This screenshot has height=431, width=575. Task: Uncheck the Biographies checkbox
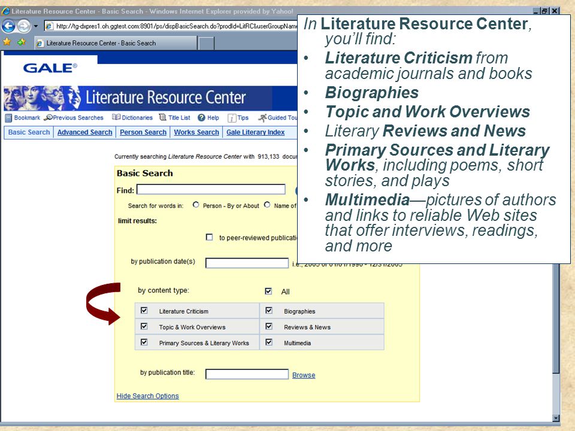coord(269,311)
